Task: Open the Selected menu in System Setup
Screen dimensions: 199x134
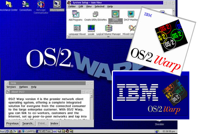Action: pyautogui.click(x=99, y=6)
